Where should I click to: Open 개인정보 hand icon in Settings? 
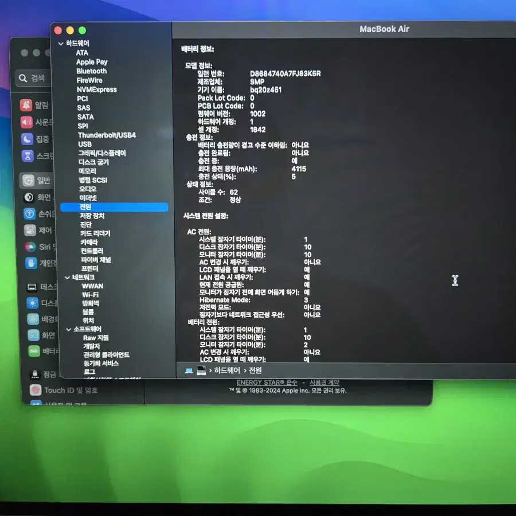31,263
